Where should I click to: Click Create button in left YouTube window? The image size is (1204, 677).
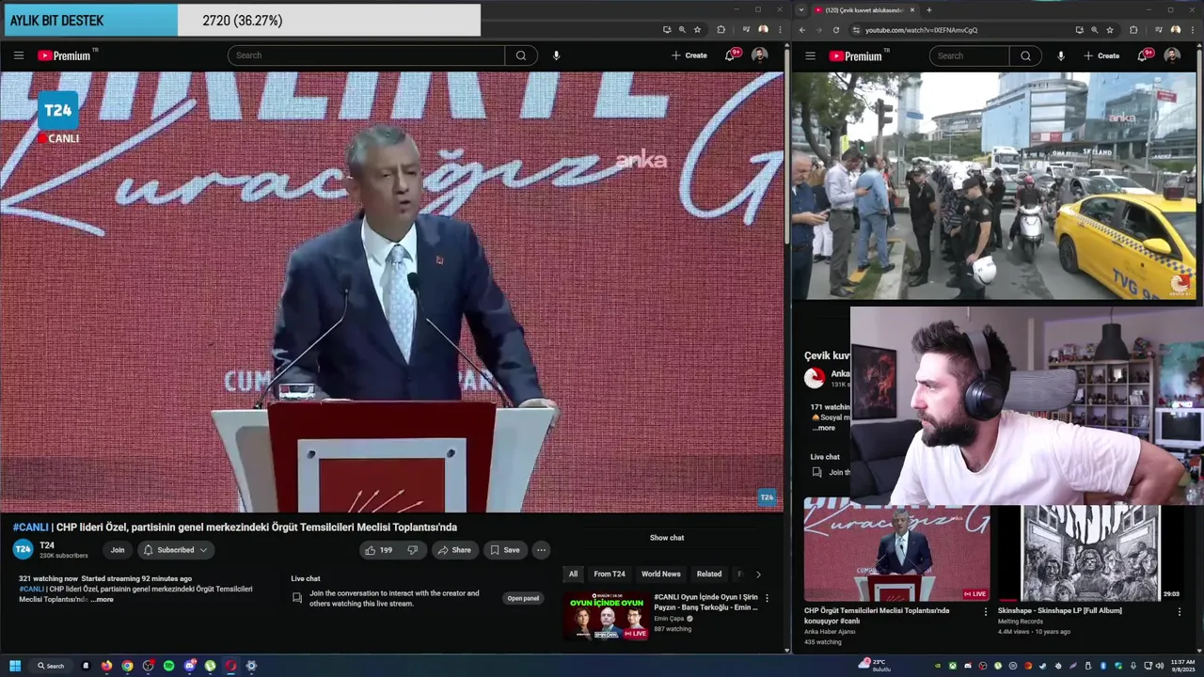(689, 55)
